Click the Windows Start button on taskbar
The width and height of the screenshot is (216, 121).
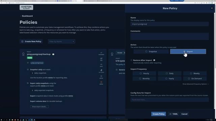point(1,120)
